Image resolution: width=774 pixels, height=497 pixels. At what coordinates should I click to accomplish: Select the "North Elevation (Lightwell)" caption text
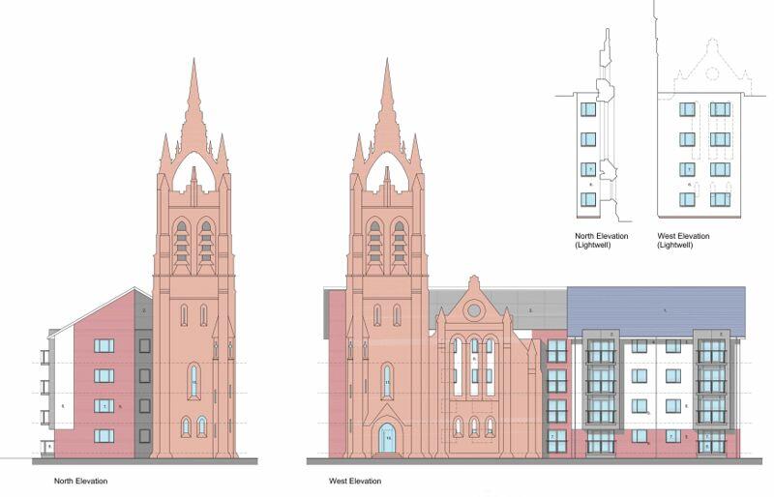coord(600,241)
